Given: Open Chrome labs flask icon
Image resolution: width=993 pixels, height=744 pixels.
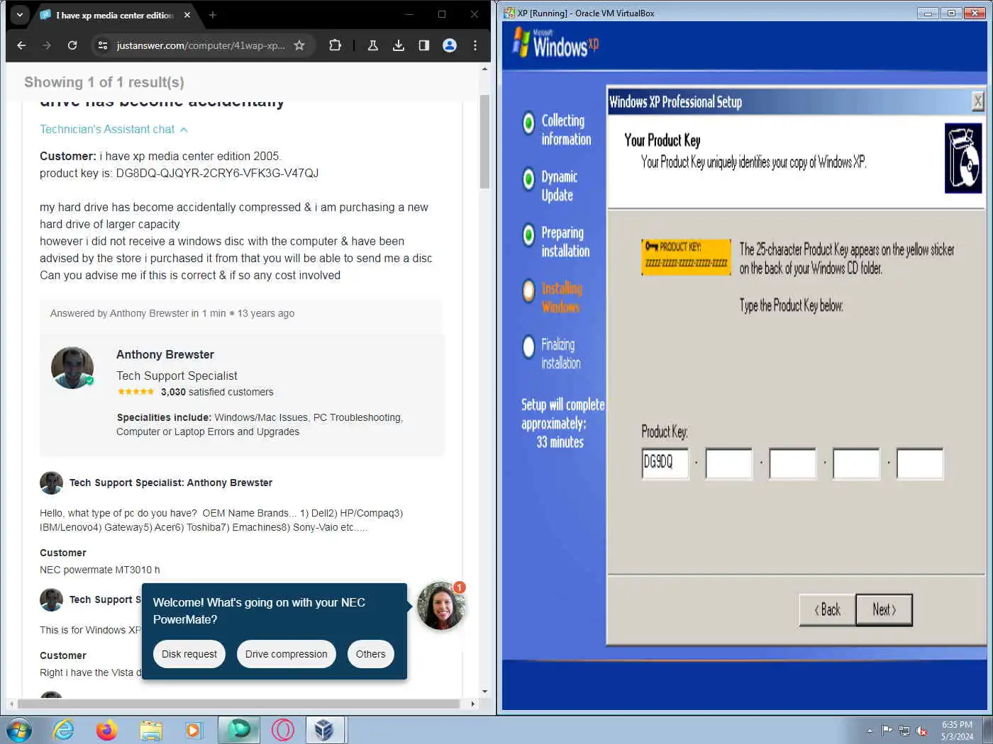Looking at the screenshot, I should (x=373, y=45).
